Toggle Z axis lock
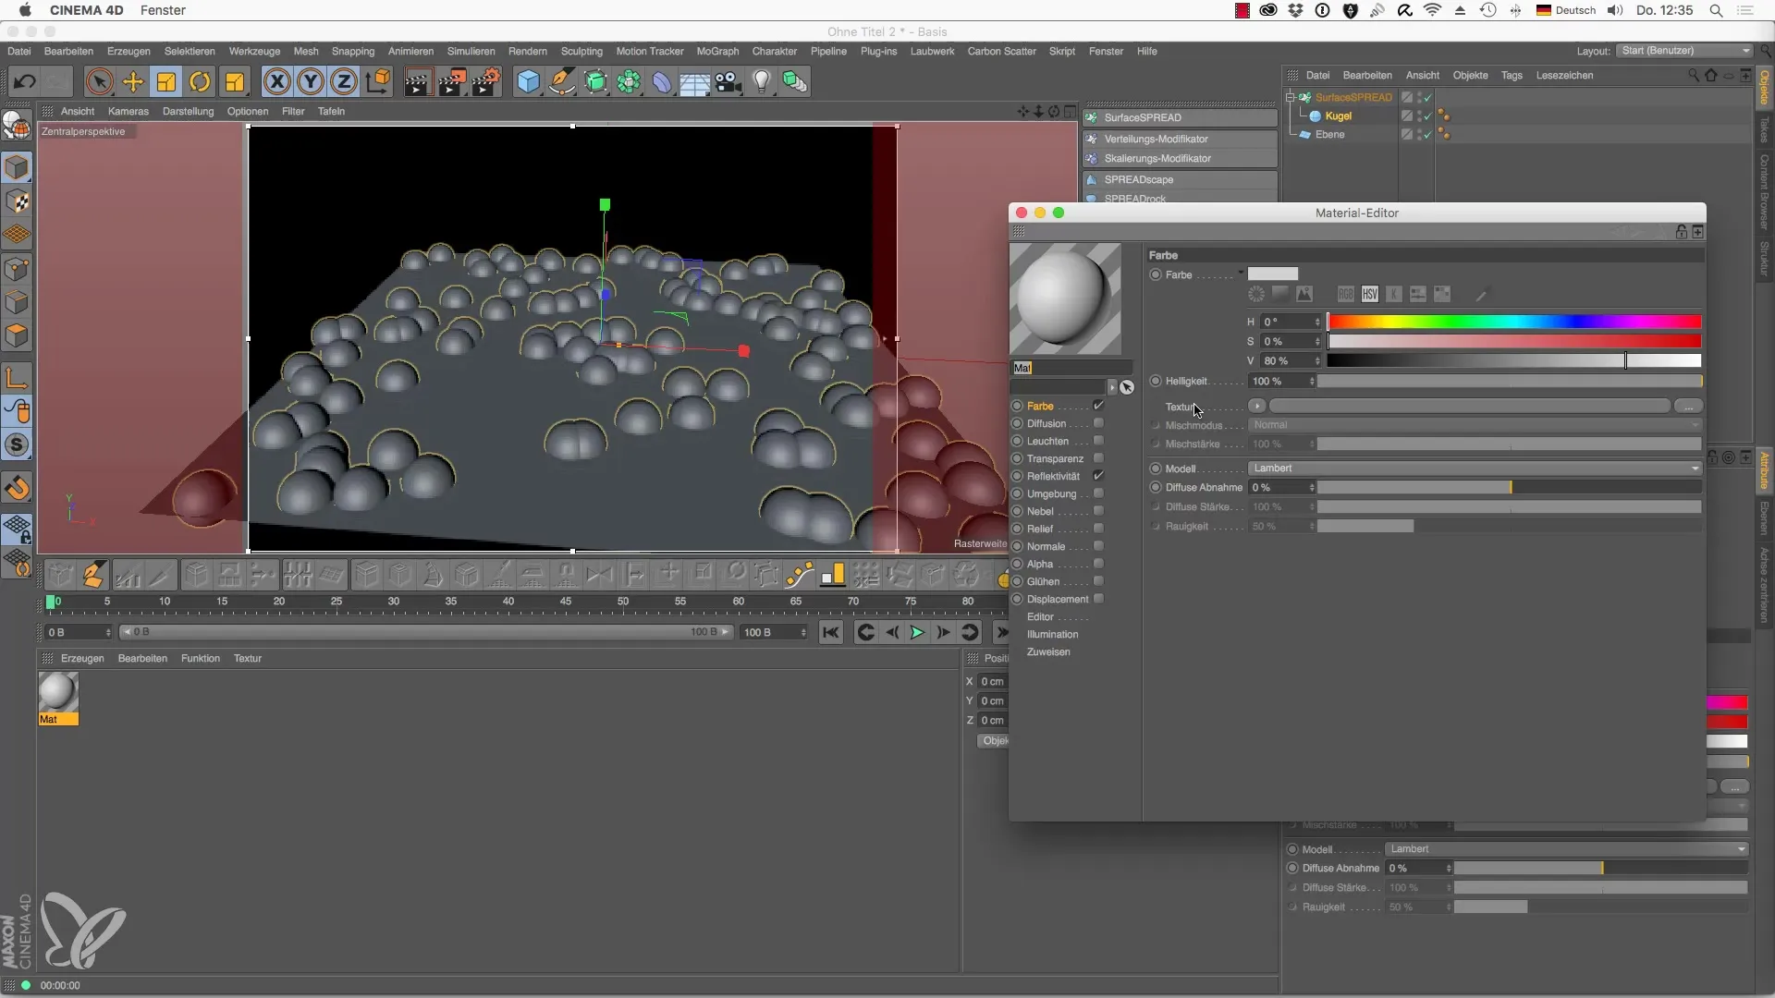1775x998 pixels. [344, 82]
